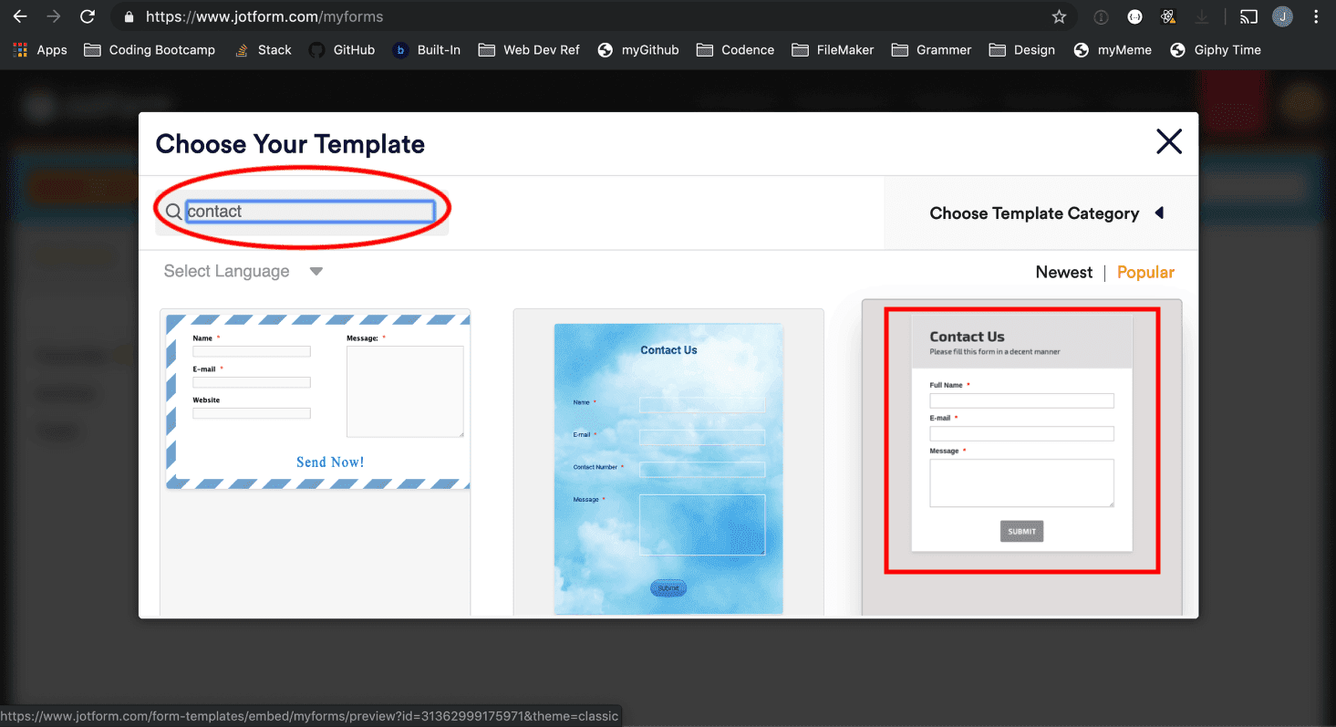Open the Coding Bootcamp bookmarks folder
Viewport: 1336px width, 727px height.
[149, 49]
